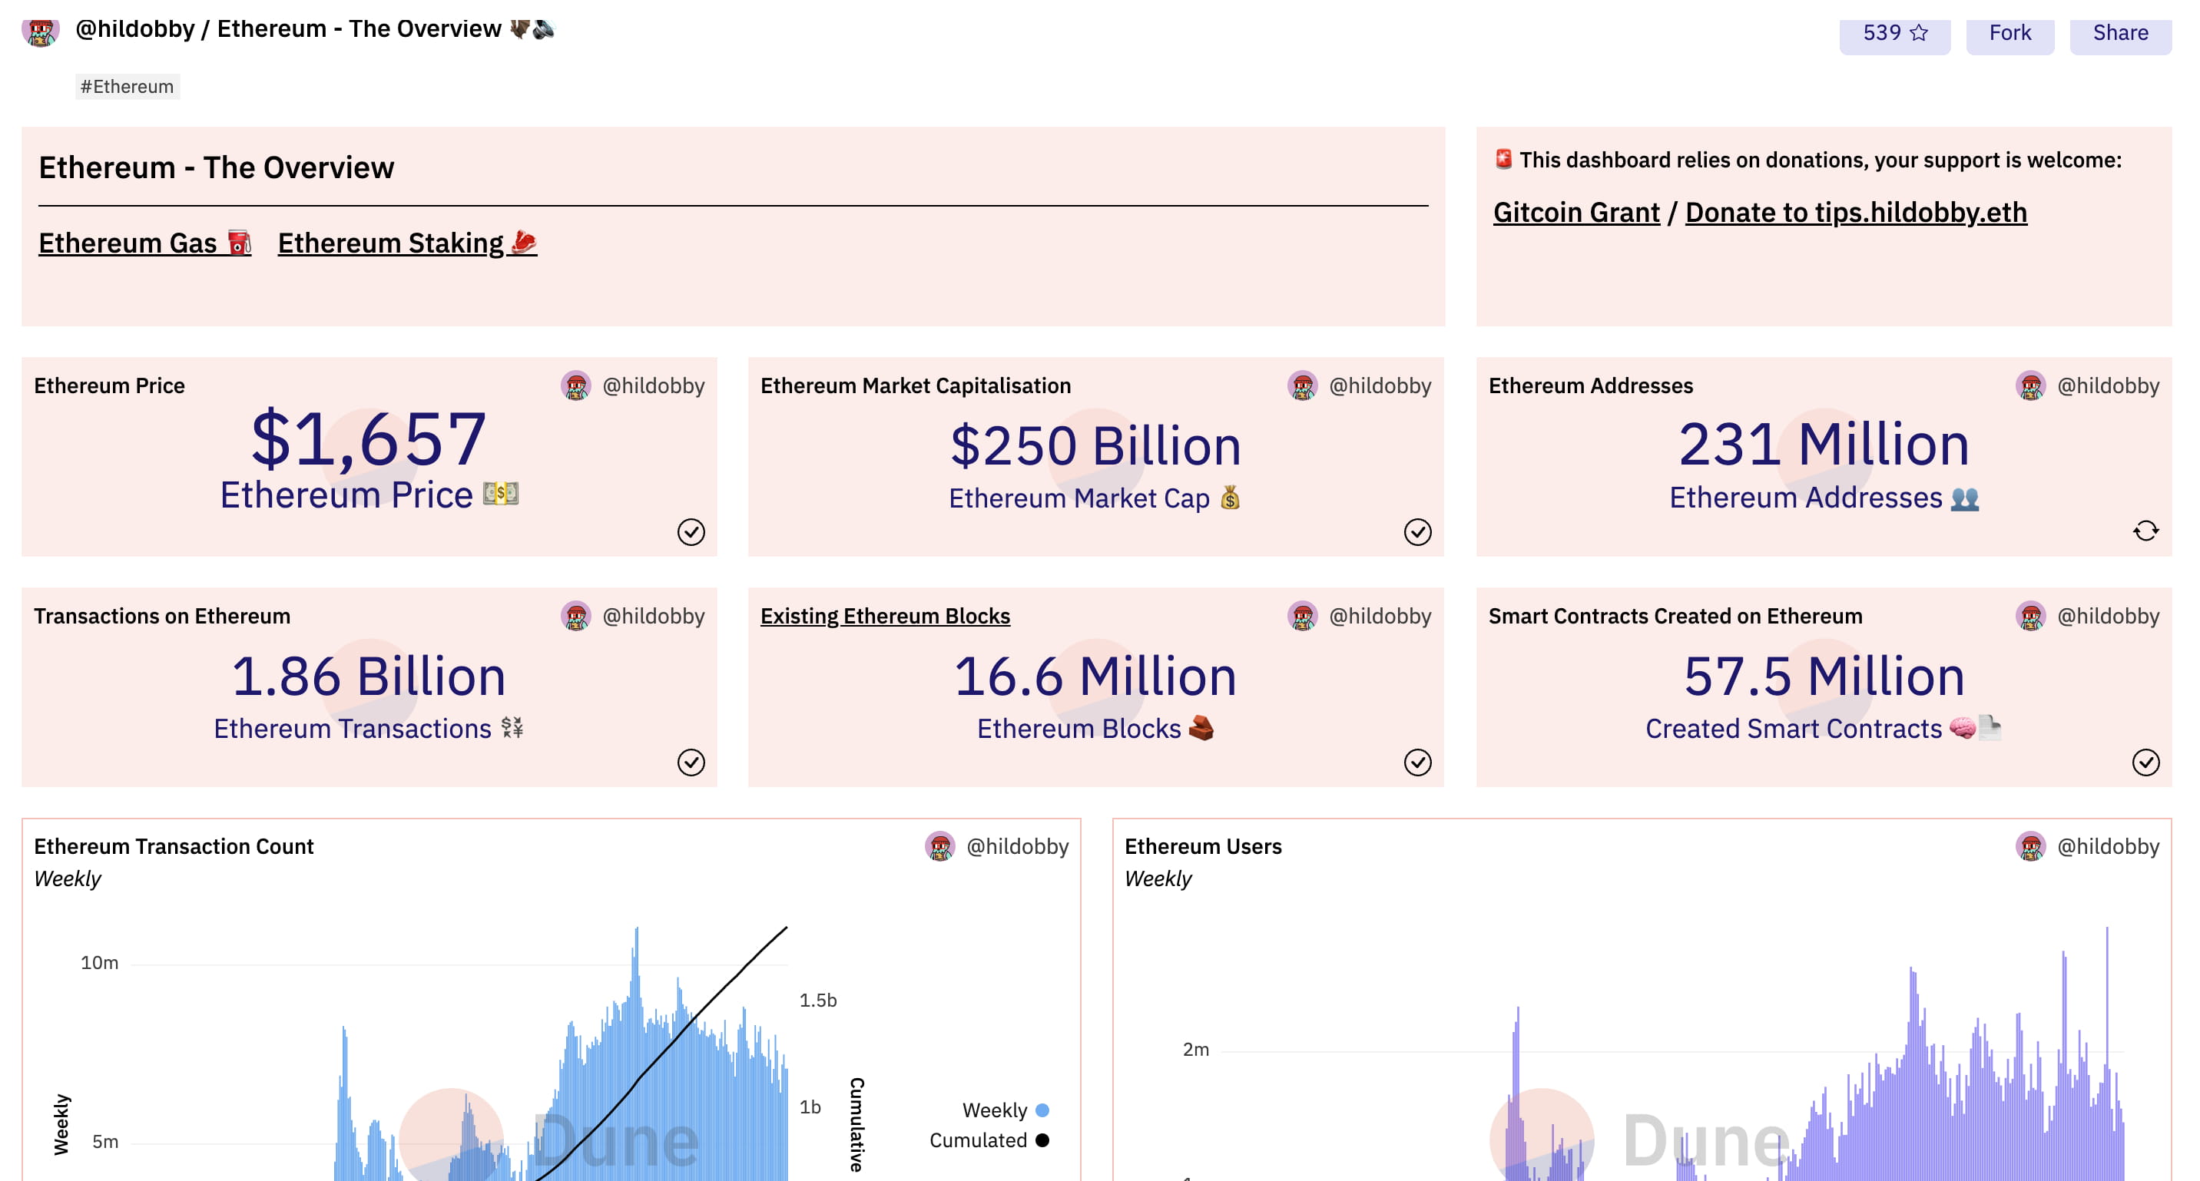Click the checkmark on Existing Ethereum Blocks card
The width and height of the screenshot is (2200, 1181).
point(1418,762)
